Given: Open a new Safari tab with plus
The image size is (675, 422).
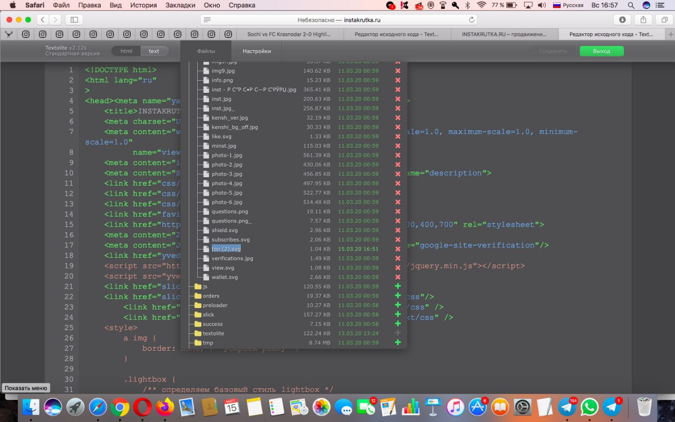Looking at the screenshot, I should coord(670,34).
